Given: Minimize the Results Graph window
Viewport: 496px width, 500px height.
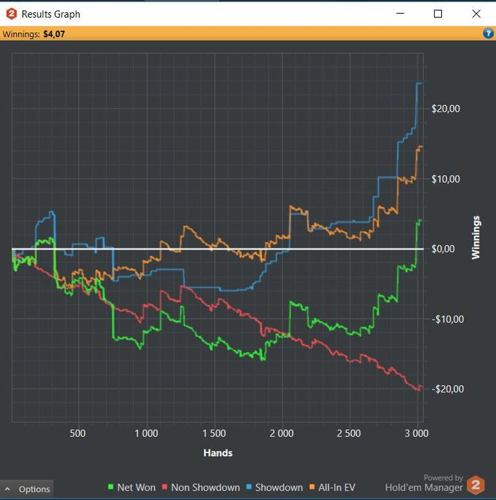Looking at the screenshot, I should click(x=400, y=14).
